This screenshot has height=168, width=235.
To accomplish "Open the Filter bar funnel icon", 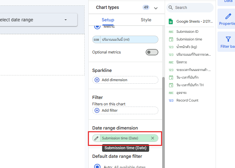I will tap(228, 39).
